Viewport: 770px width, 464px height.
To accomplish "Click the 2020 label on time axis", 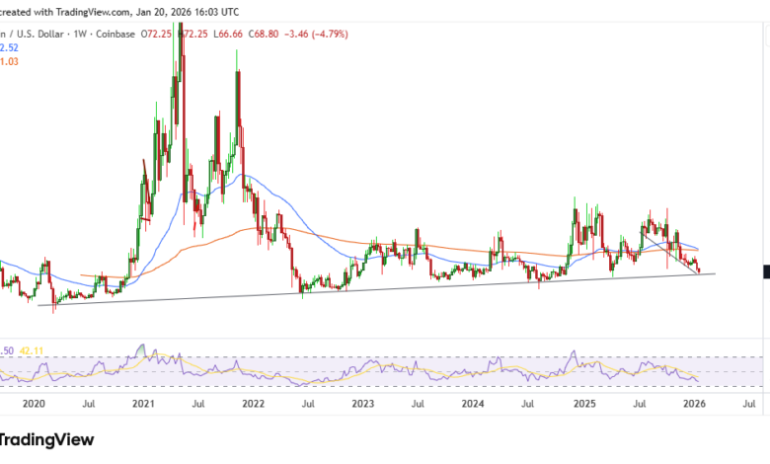I will pos(34,403).
